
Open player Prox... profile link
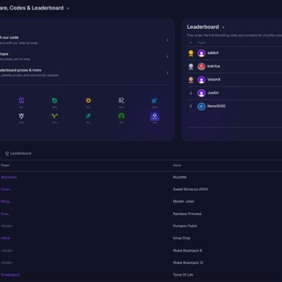click(6, 214)
